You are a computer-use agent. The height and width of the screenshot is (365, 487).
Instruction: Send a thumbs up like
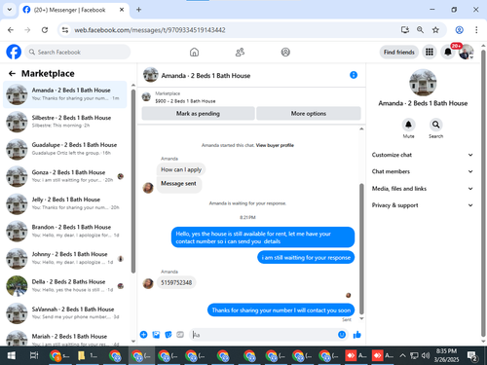point(356,335)
